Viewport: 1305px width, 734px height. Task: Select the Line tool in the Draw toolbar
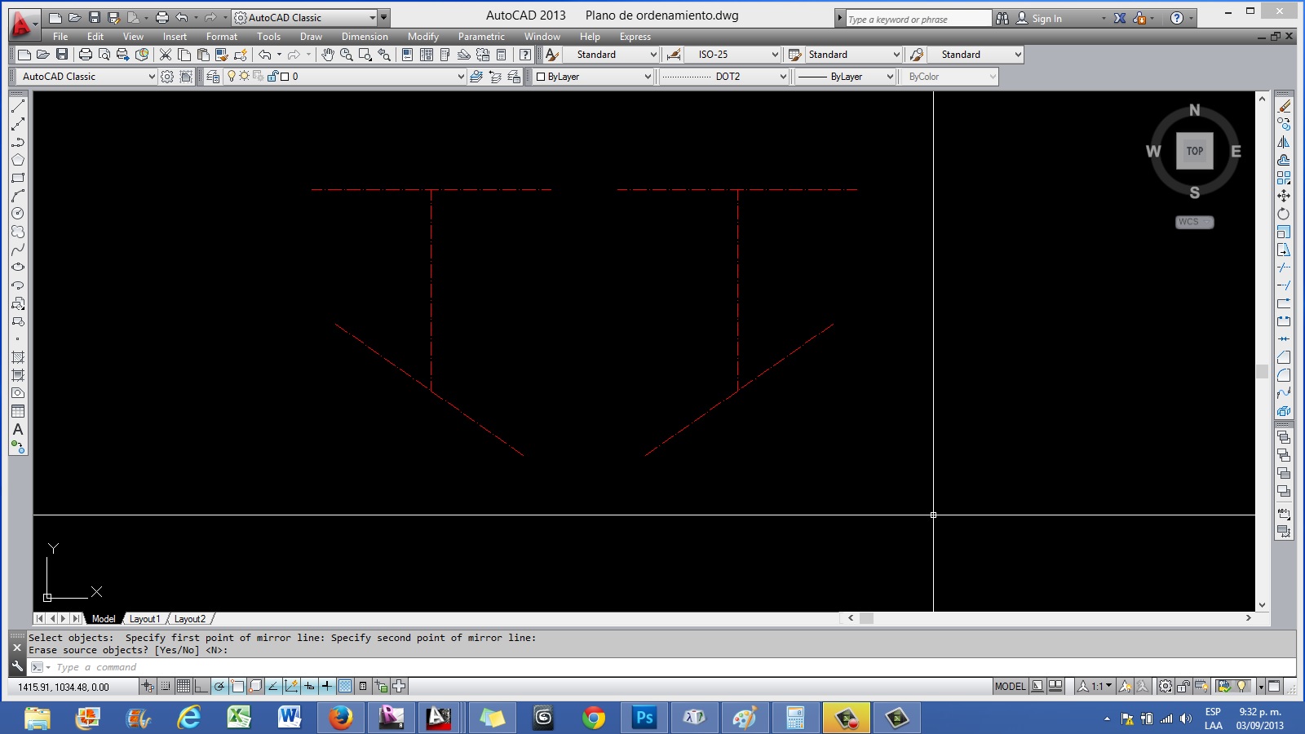point(18,107)
